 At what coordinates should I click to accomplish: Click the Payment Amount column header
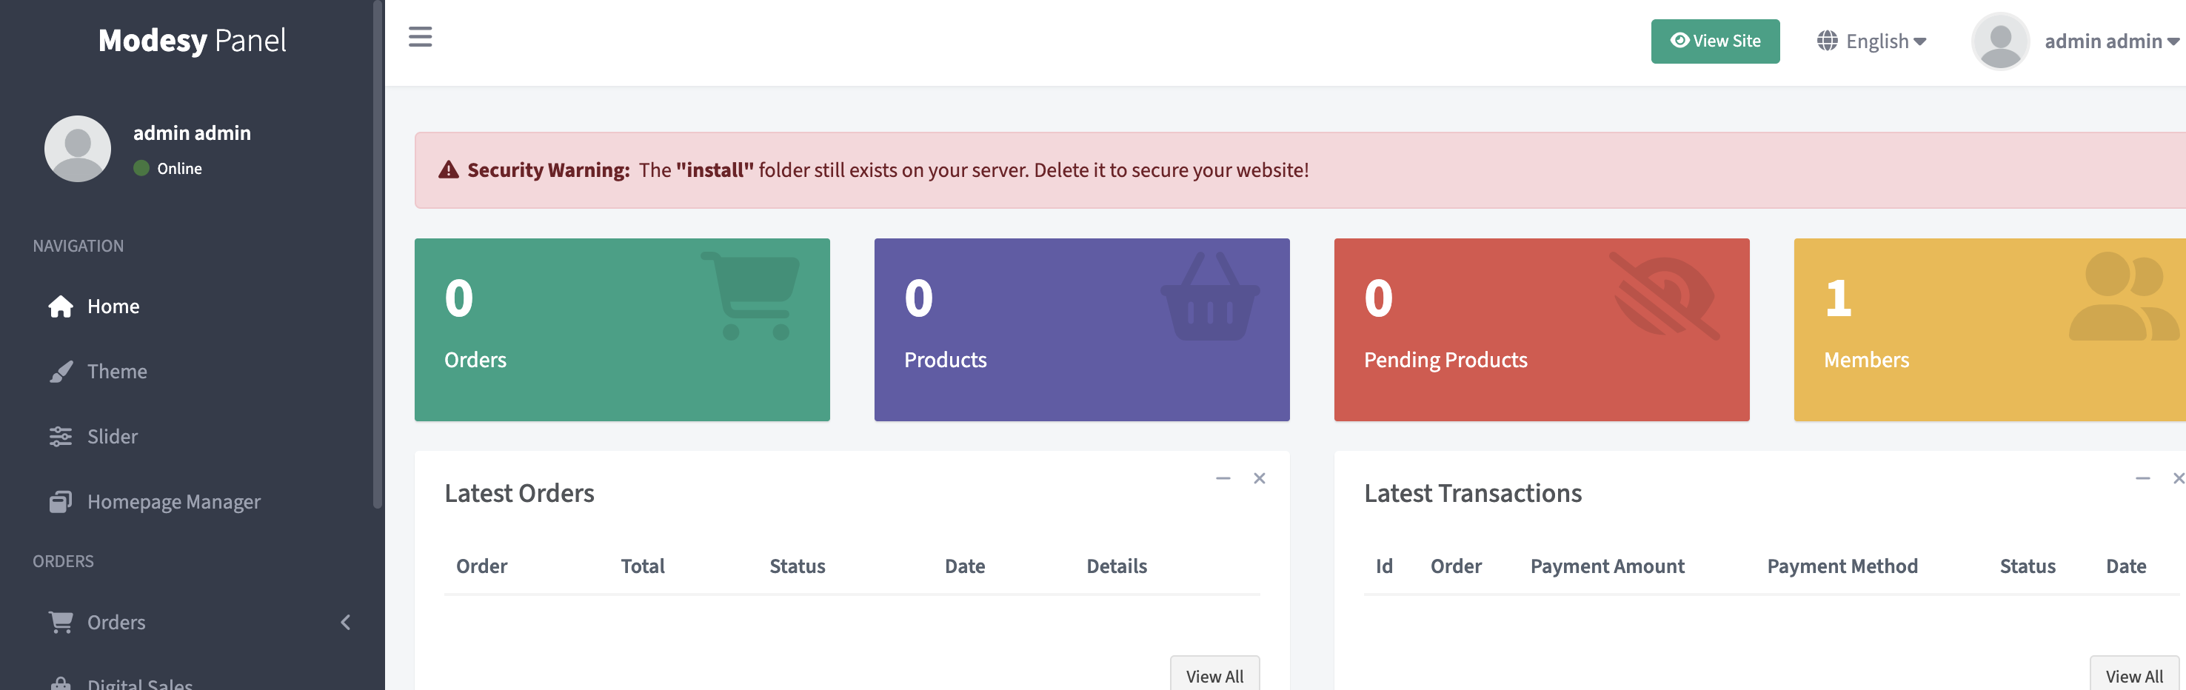[x=1607, y=566]
